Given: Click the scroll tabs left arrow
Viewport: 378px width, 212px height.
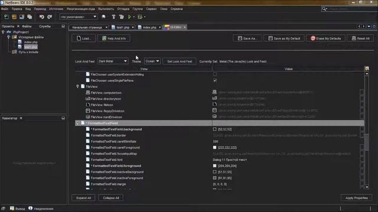Looking at the screenshot, I should (x=359, y=26).
